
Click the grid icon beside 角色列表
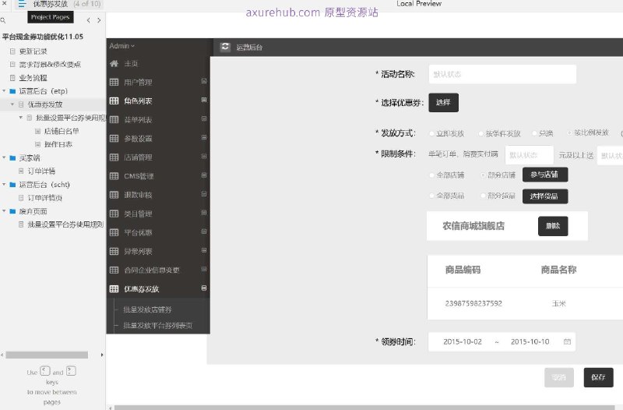114,101
